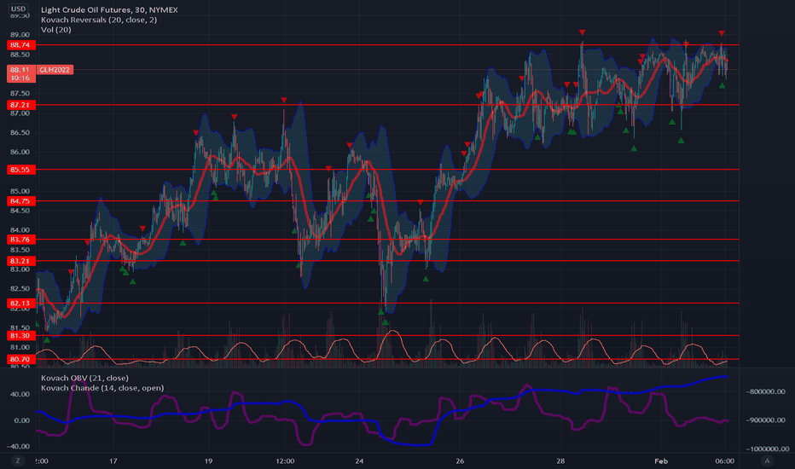
Task: Click the CLH2022 symbol tag
Action: pyautogui.click(x=55, y=69)
